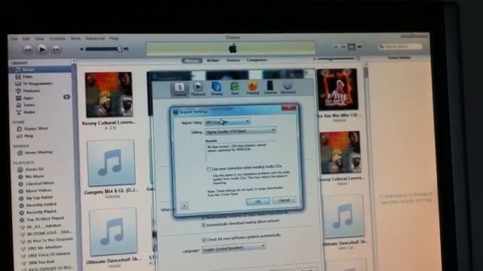Open the Sharing preferences tab icon
The width and height of the screenshot is (483, 271).
point(217,89)
